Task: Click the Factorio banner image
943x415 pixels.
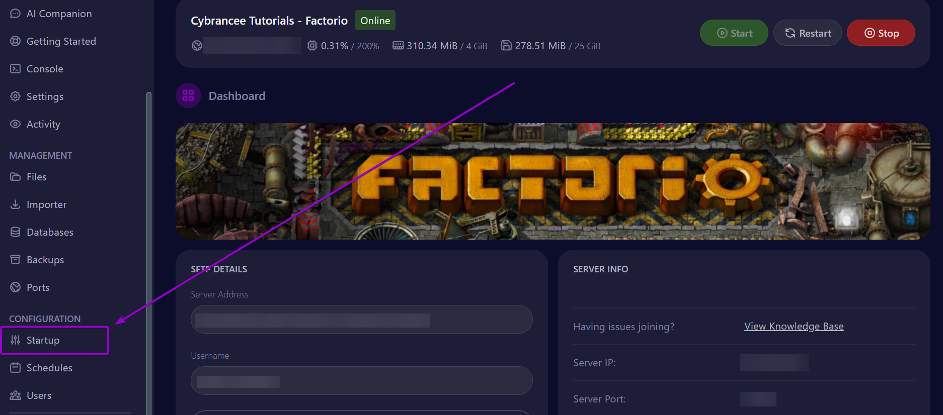Action: [x=553, y=181]
